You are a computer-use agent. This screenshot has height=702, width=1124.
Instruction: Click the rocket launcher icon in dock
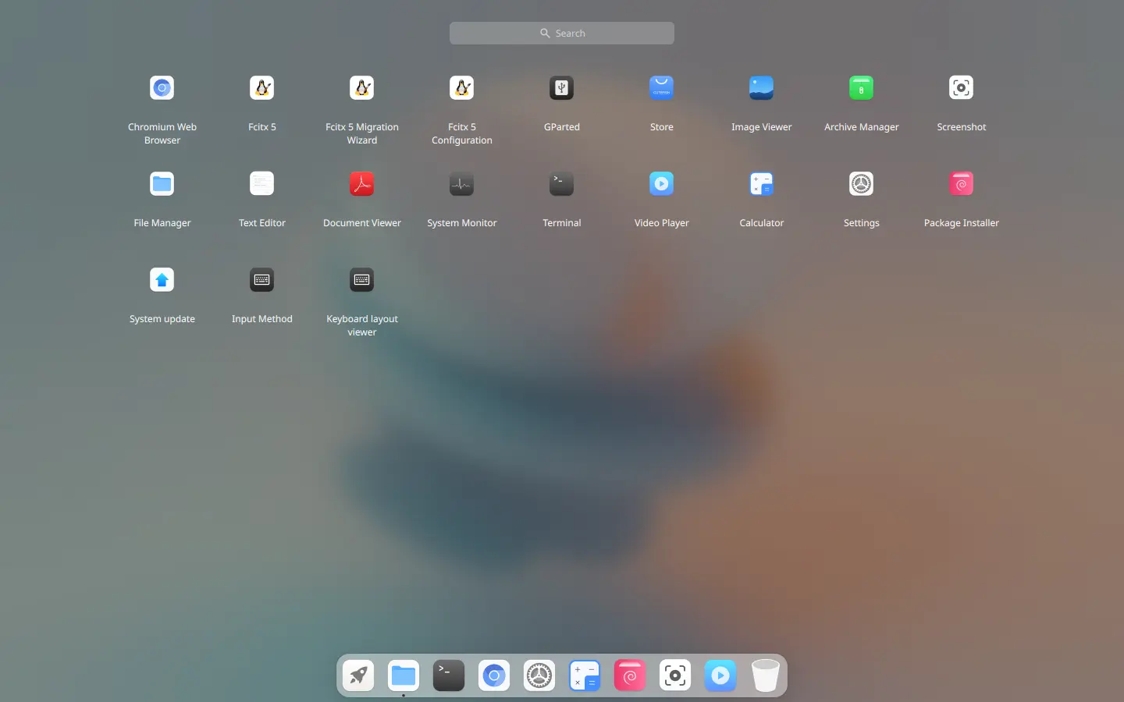[x=358, y=675]
